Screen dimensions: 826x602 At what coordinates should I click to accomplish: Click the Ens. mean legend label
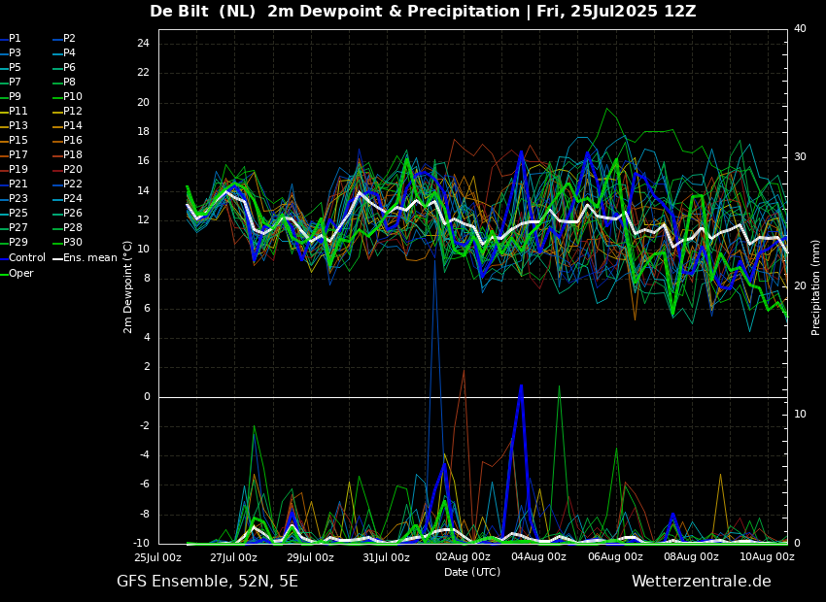click(89, 258)
